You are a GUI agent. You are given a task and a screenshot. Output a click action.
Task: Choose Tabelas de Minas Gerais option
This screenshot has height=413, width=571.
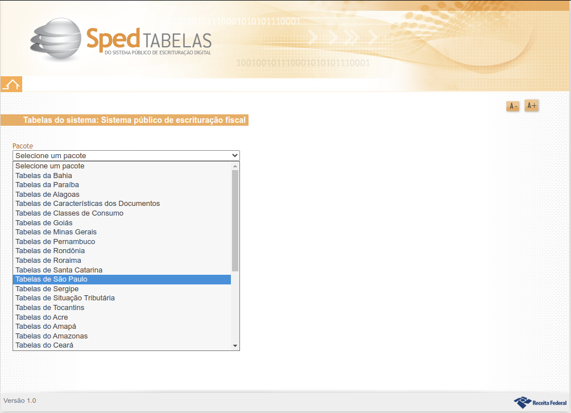pos(122,232)
